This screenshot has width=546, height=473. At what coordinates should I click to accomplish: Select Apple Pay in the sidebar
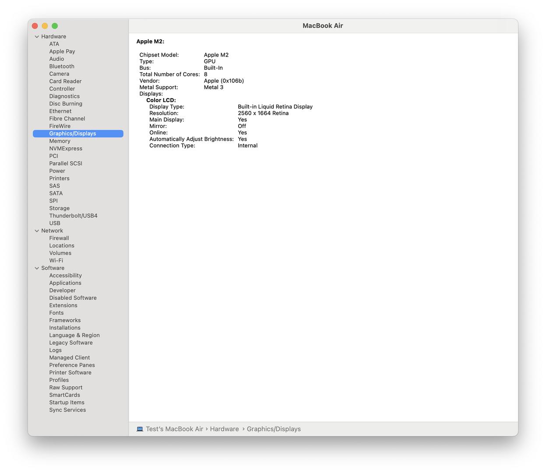(62, 51)
